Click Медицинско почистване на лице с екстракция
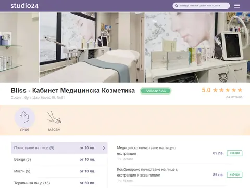The width and height of the screenshot is (250, 188). [146, 151]
